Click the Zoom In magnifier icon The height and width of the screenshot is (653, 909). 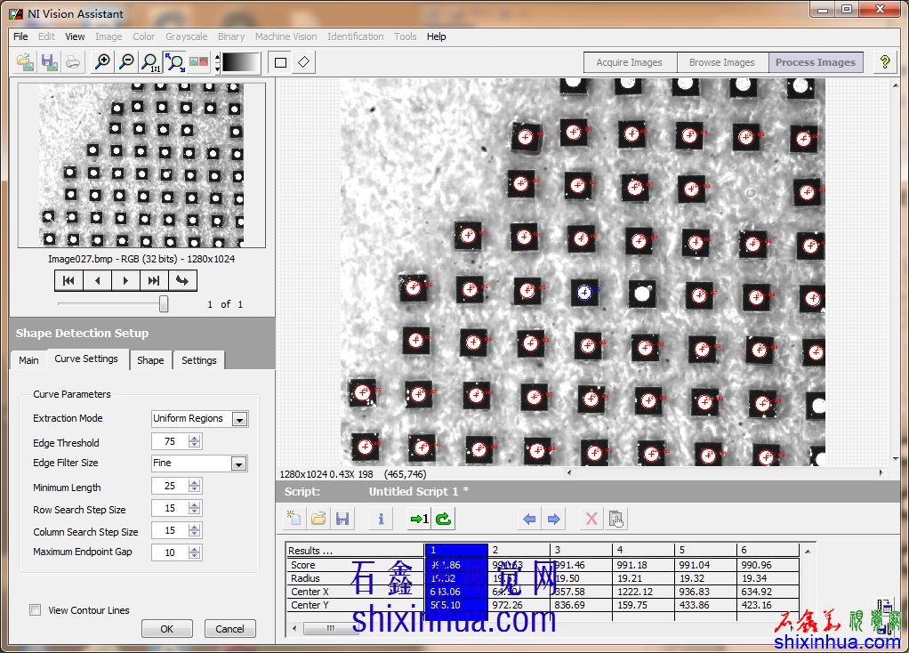(103, 62)
